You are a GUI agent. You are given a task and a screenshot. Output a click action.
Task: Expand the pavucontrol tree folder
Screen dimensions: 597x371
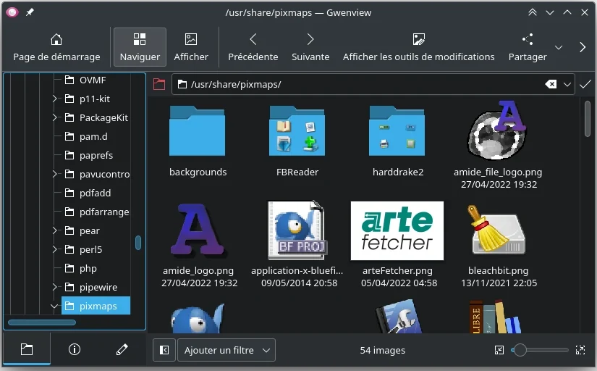click(54, 174)
